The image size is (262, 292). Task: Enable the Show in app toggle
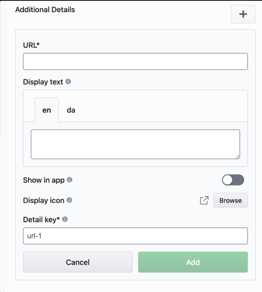point(233,180)
